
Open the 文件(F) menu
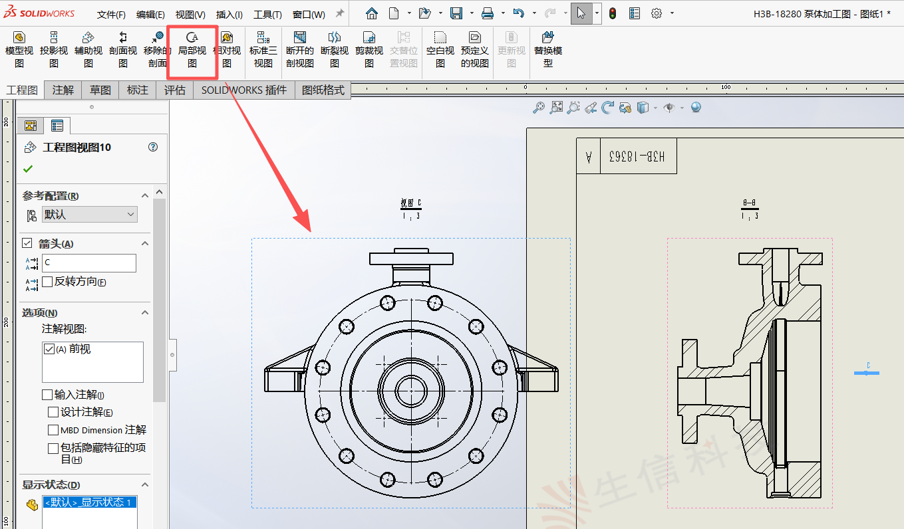click(111, 15)
